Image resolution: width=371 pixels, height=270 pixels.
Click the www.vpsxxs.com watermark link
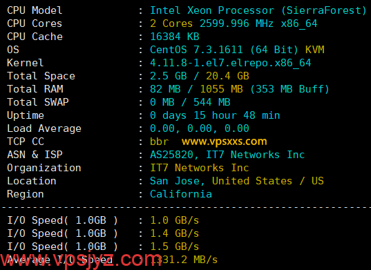[x=224, y=142]
